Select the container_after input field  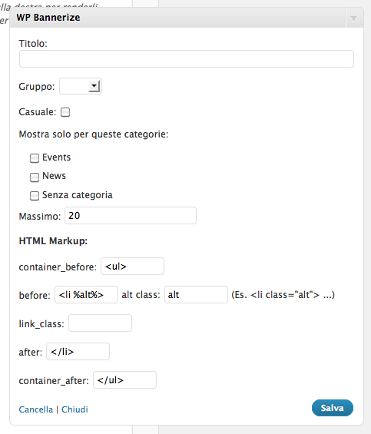tap(124, 379)
